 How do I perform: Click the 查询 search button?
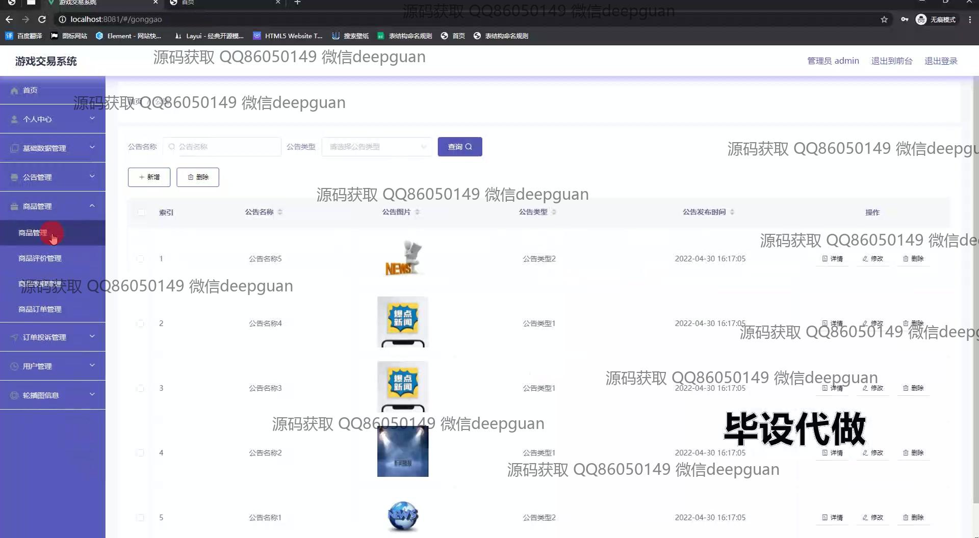pos(459,147)
